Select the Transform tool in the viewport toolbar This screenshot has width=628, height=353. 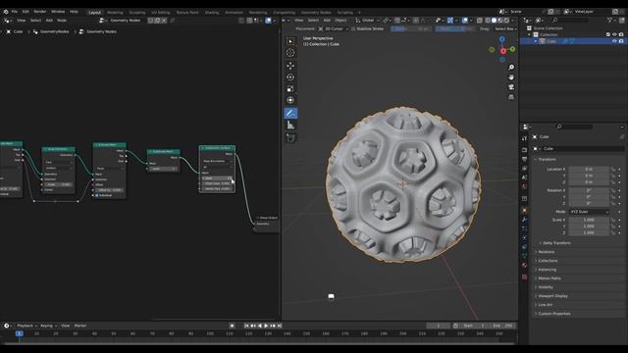(290, 100)
